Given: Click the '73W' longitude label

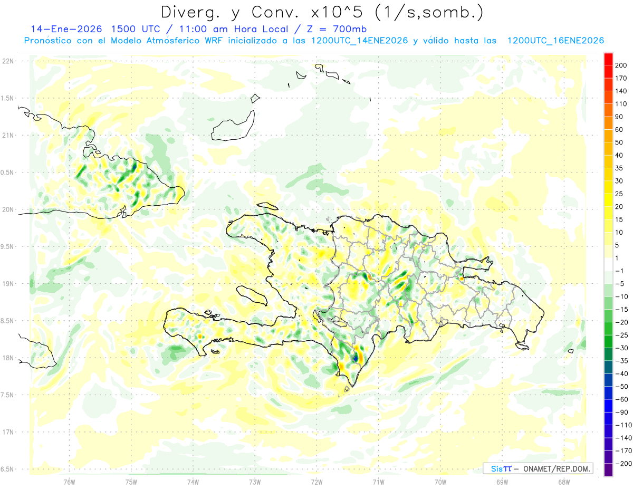Looking at the screenshot, I should [x=255, y=482].
